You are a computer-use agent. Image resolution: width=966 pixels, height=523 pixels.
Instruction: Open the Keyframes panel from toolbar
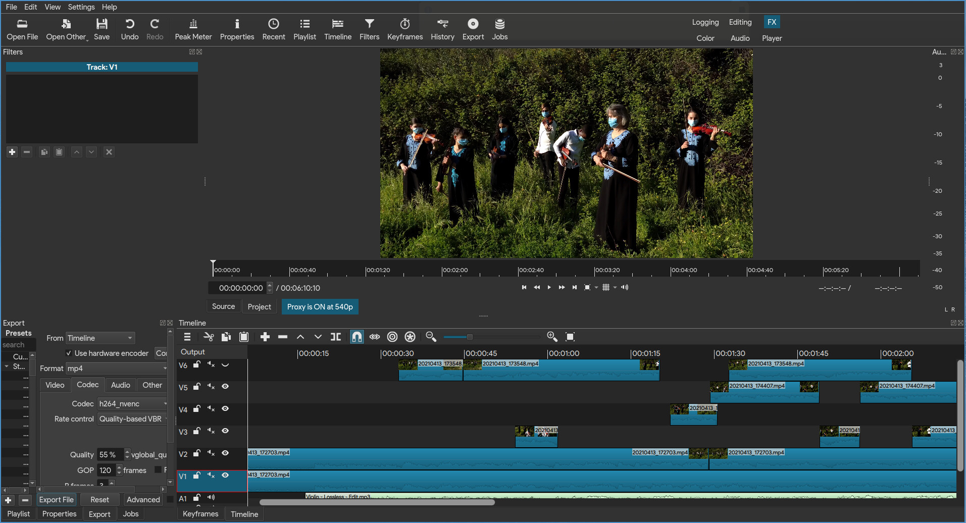tap(405, 29)
